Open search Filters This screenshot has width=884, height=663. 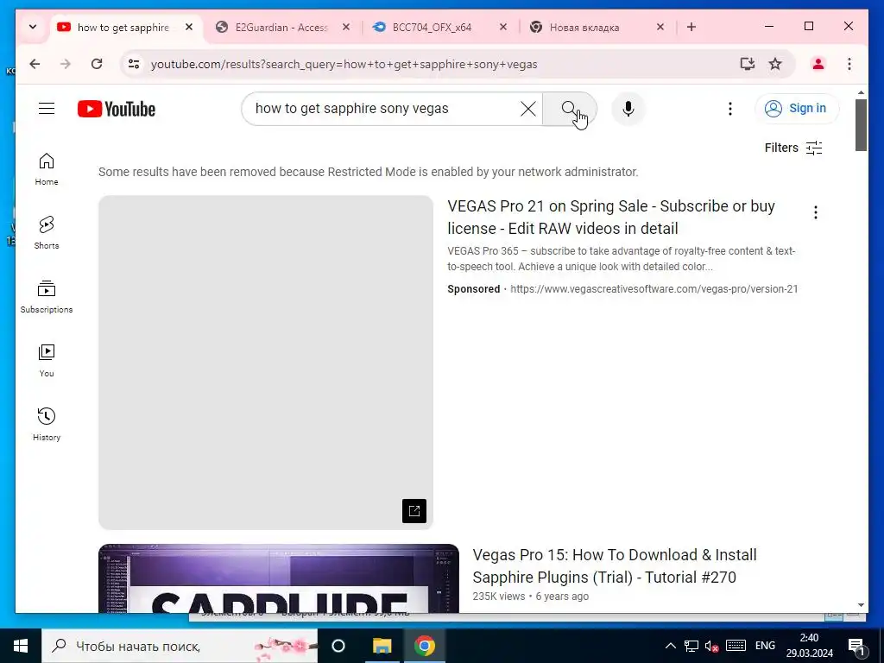tap(793, 148)
